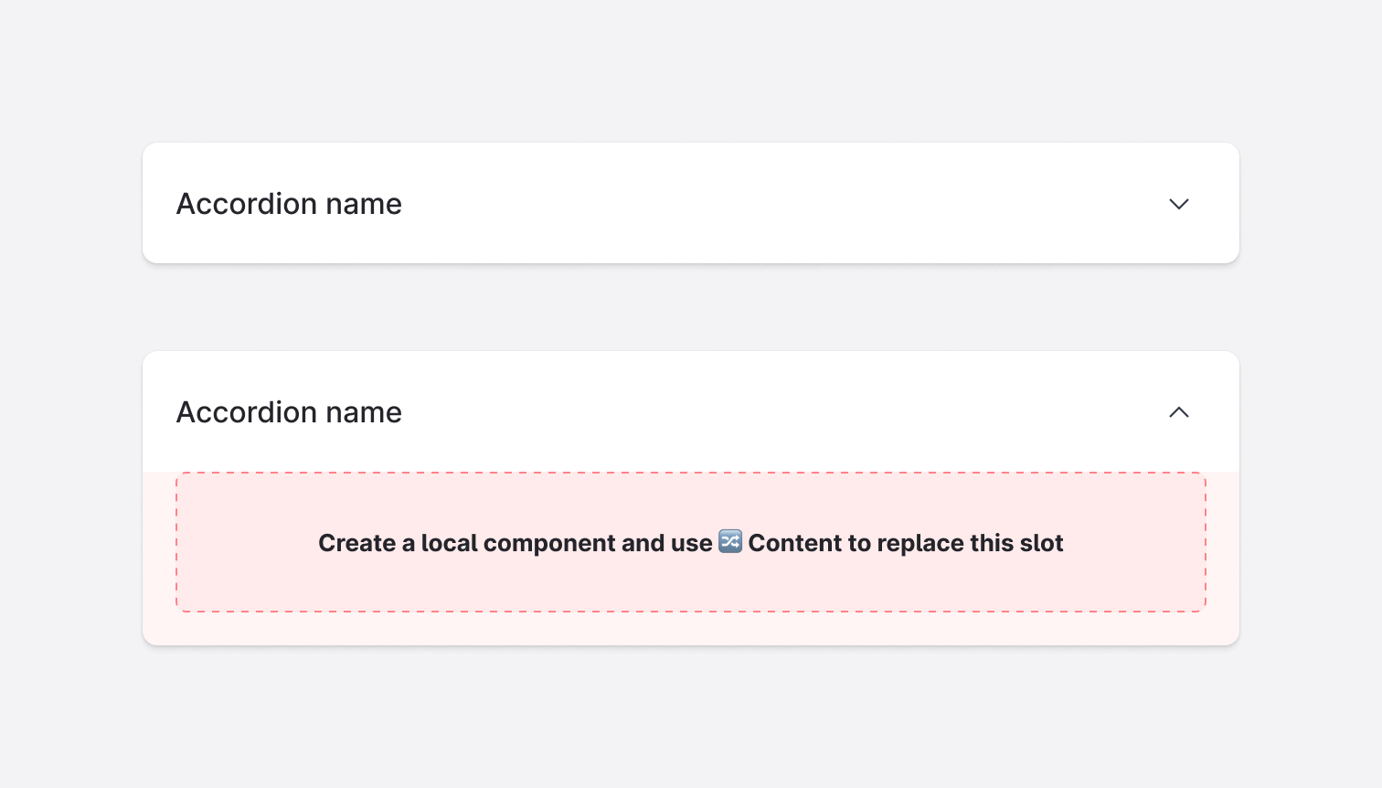Expand the collapsed accordion via down chevron

(1179, 204)
